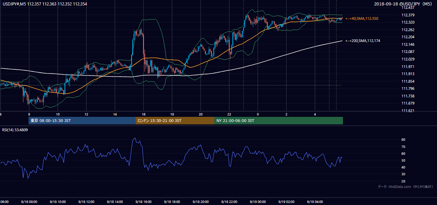Click the 9/18 10:00 time axis label
Image resolution: width=437 pixels, height=205 pixels.
[x=57, y=202]
